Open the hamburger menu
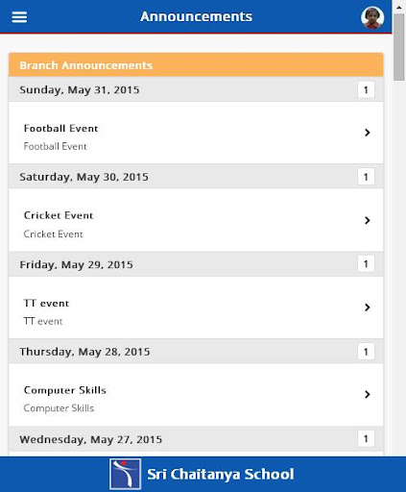Screen dimensions: 406x492 [19, 17]
